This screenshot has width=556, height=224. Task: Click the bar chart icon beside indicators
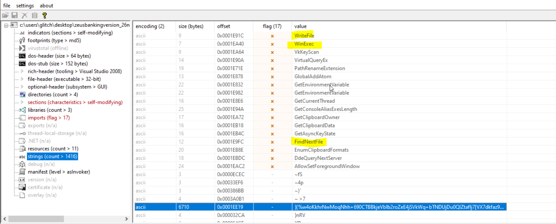coord(22,33)
